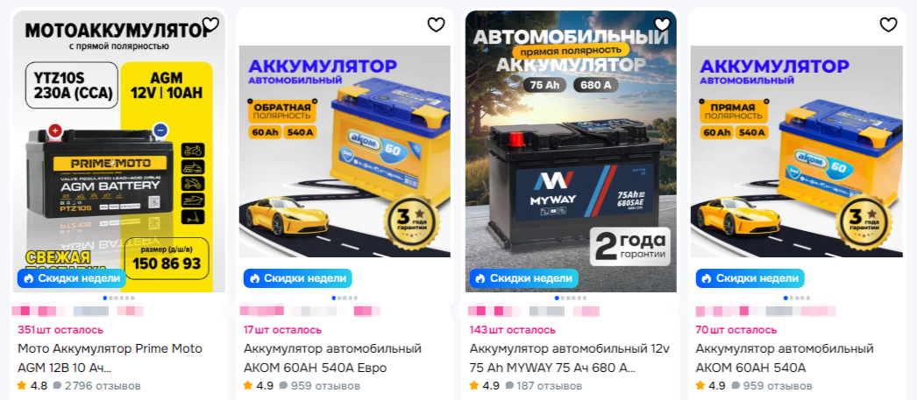The width and height of the screenshot is (917, 400).
Task: Open Мото Аккумулятор Prime Moto AGM title
Action: [110, 359]
